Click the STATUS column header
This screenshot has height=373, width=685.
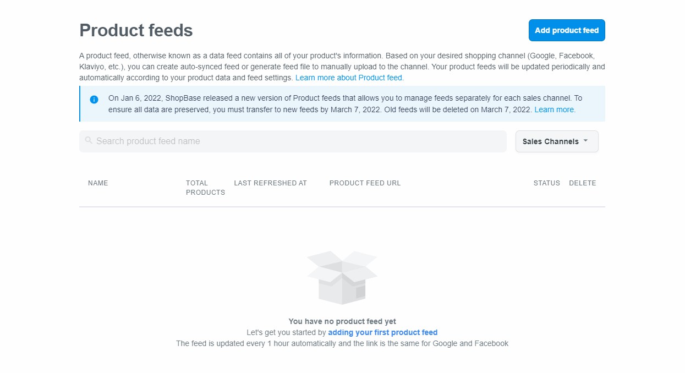[x=546, y=183]
